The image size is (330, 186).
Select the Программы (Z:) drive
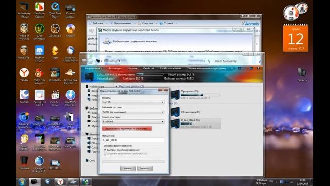pyautogui.click(x=196, y=95)
